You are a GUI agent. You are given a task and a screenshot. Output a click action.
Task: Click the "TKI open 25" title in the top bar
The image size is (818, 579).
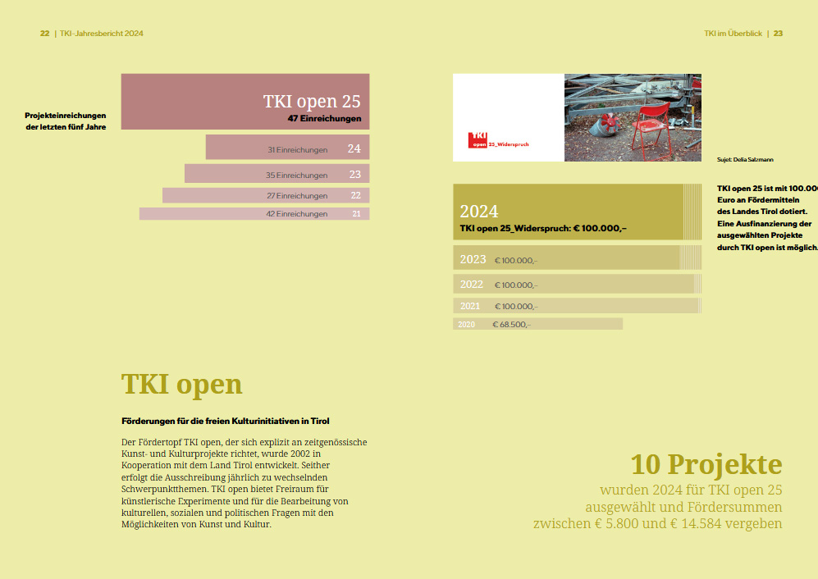[312, 101]
